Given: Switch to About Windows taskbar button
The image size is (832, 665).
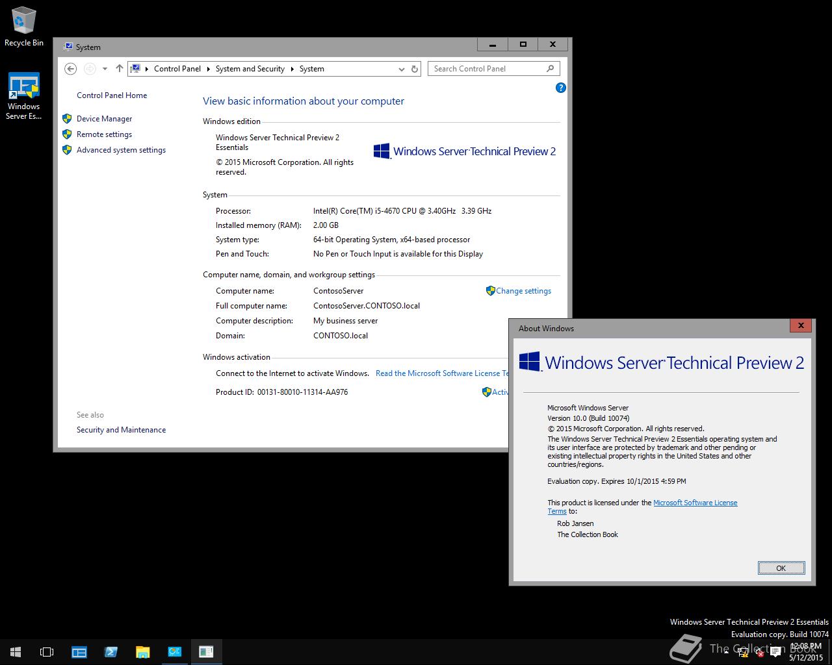Looking at the screenshot, I should pyautogui.click(x=206, y=652).
